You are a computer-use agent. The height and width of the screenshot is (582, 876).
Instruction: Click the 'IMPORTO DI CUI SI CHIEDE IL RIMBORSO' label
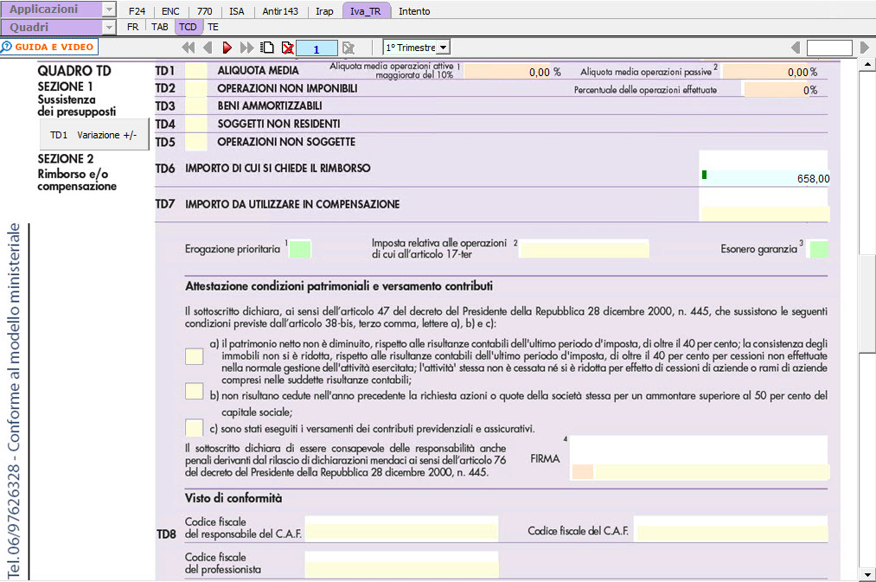[x=278, y=168]
